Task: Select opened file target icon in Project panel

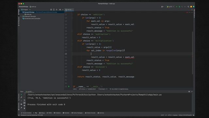Action: point(51,10)
